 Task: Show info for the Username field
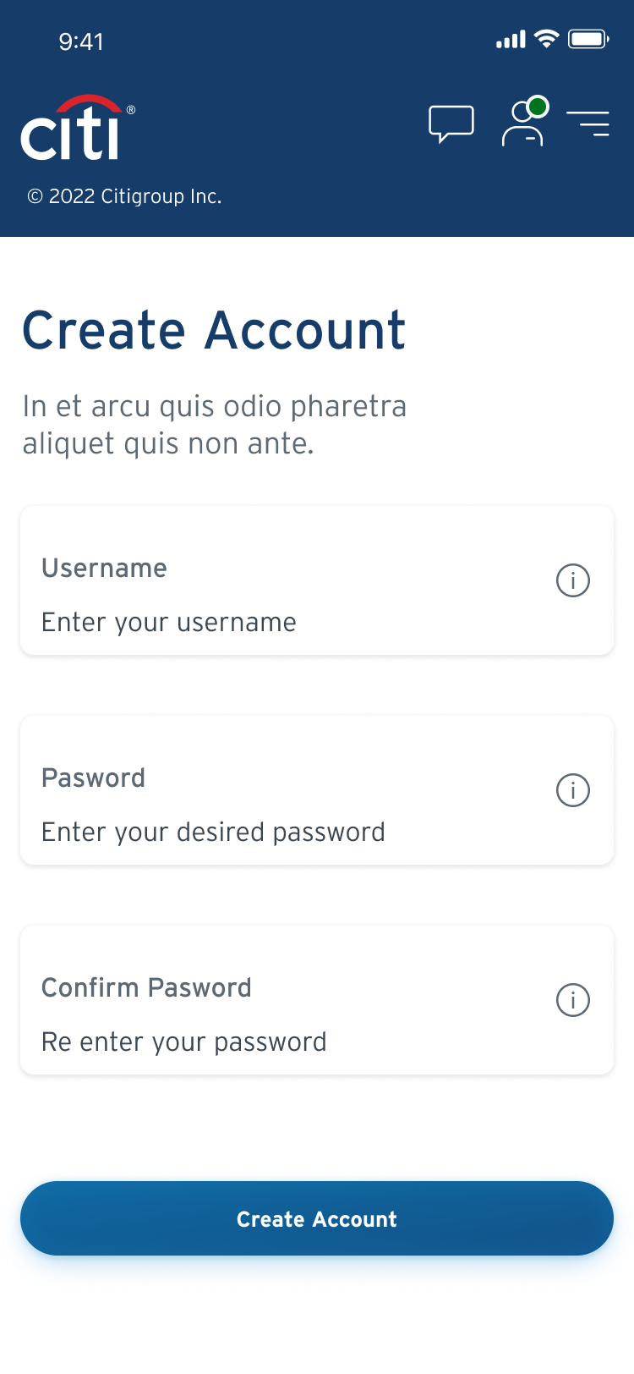tap(573, 580)
